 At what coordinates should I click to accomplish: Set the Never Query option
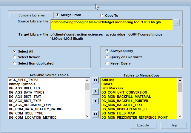(x=107, y=63)
